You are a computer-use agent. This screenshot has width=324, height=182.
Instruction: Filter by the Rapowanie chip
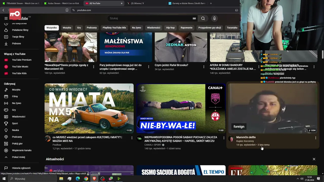187,28
